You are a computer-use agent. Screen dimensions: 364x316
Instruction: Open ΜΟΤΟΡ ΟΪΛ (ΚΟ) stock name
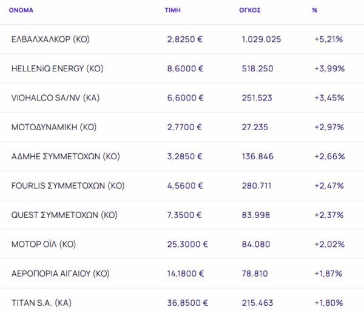44,244
